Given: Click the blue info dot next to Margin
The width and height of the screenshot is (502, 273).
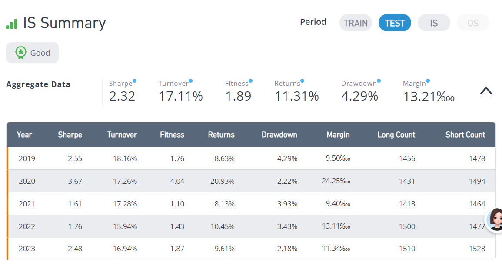Looking at the screenshot, I should [x=428, y=81].
